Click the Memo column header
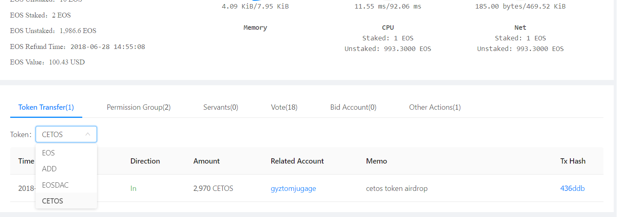 coord(376,161)
